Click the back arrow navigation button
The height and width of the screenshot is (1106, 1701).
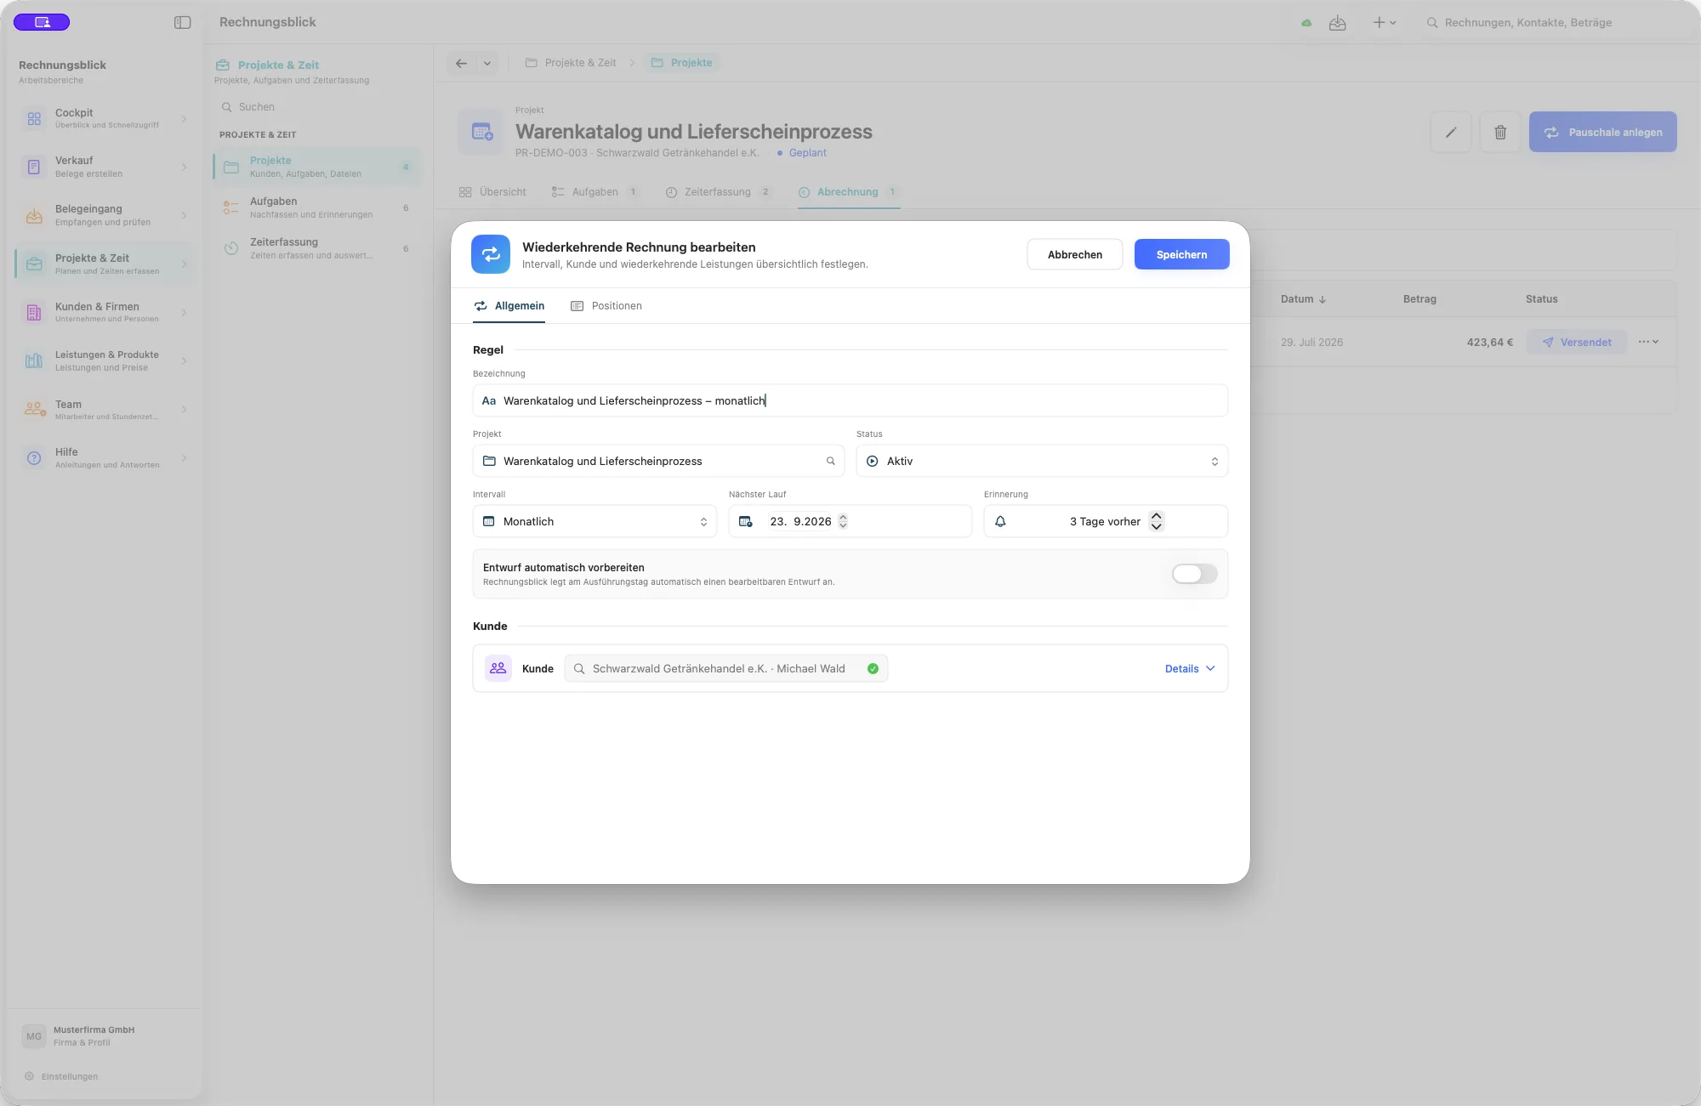click(461, 63)
